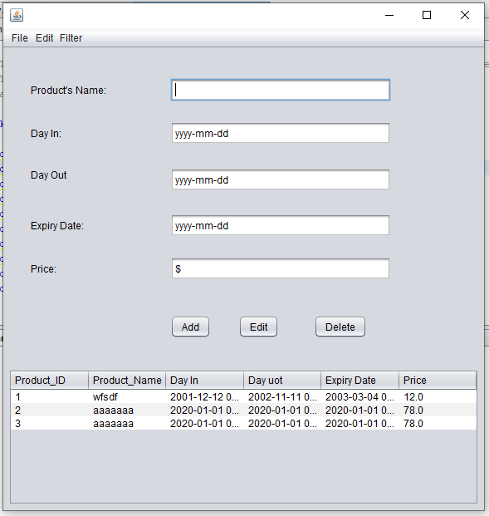Select Product_ID 3 cell

tap(49, 423)
